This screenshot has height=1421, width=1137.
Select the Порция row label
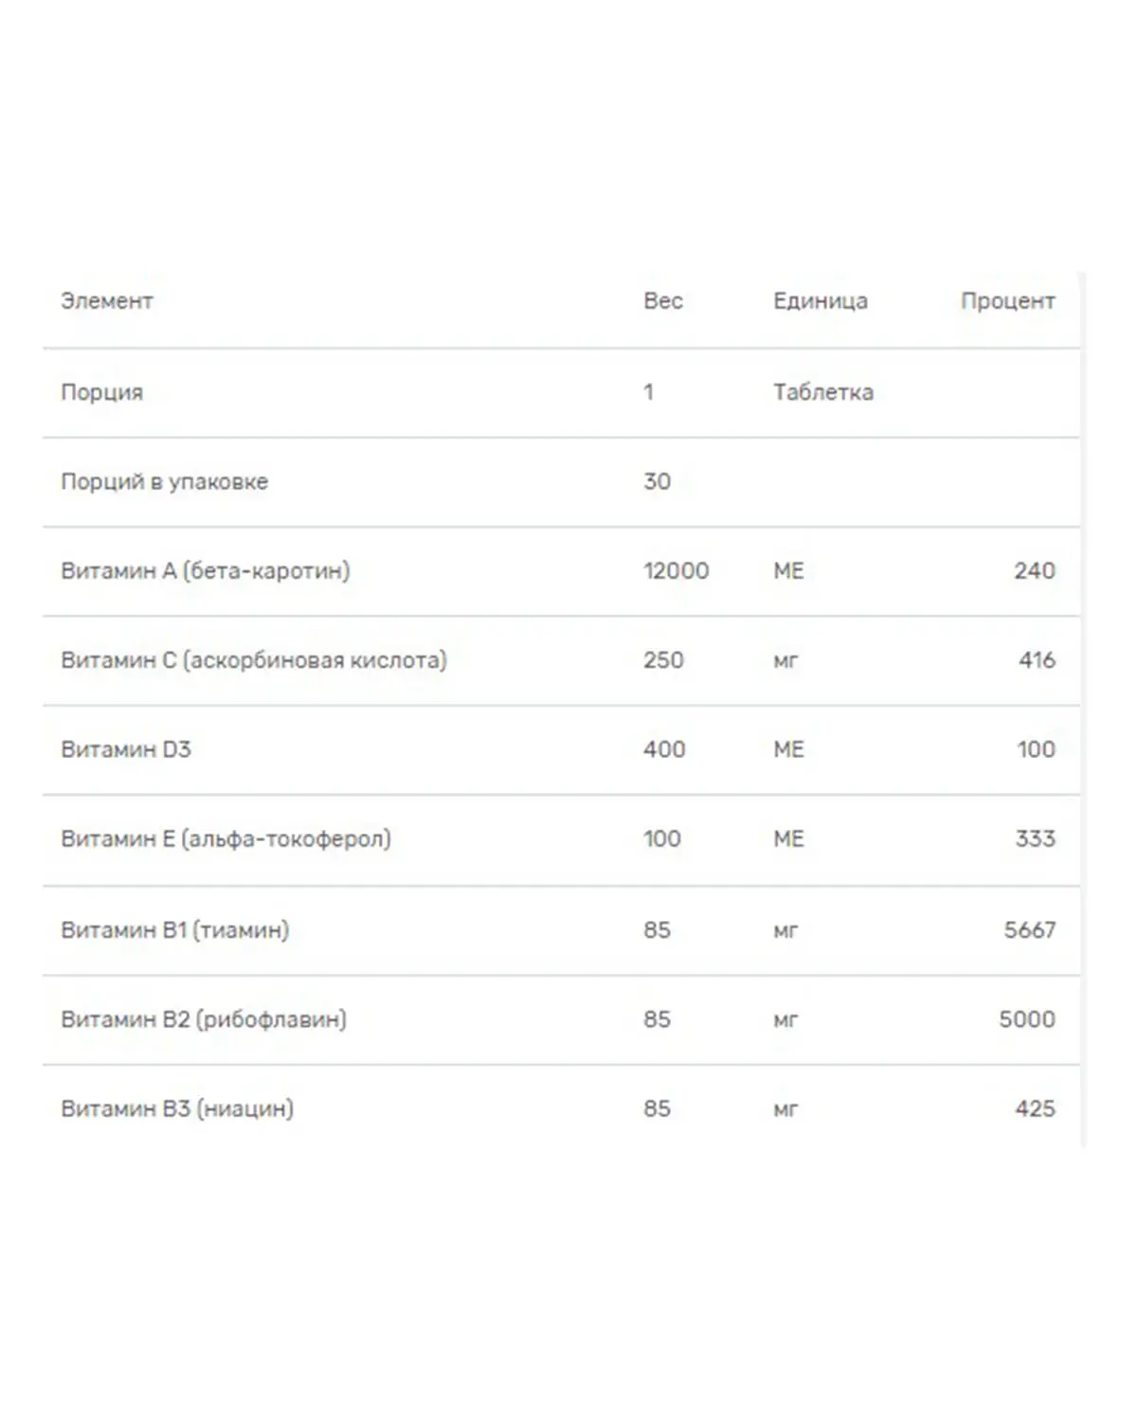point(102,392)
